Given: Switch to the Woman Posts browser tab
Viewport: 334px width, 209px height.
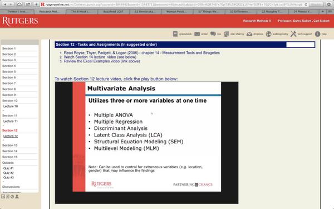Looking at the screenshot, I should coord(176,12).
